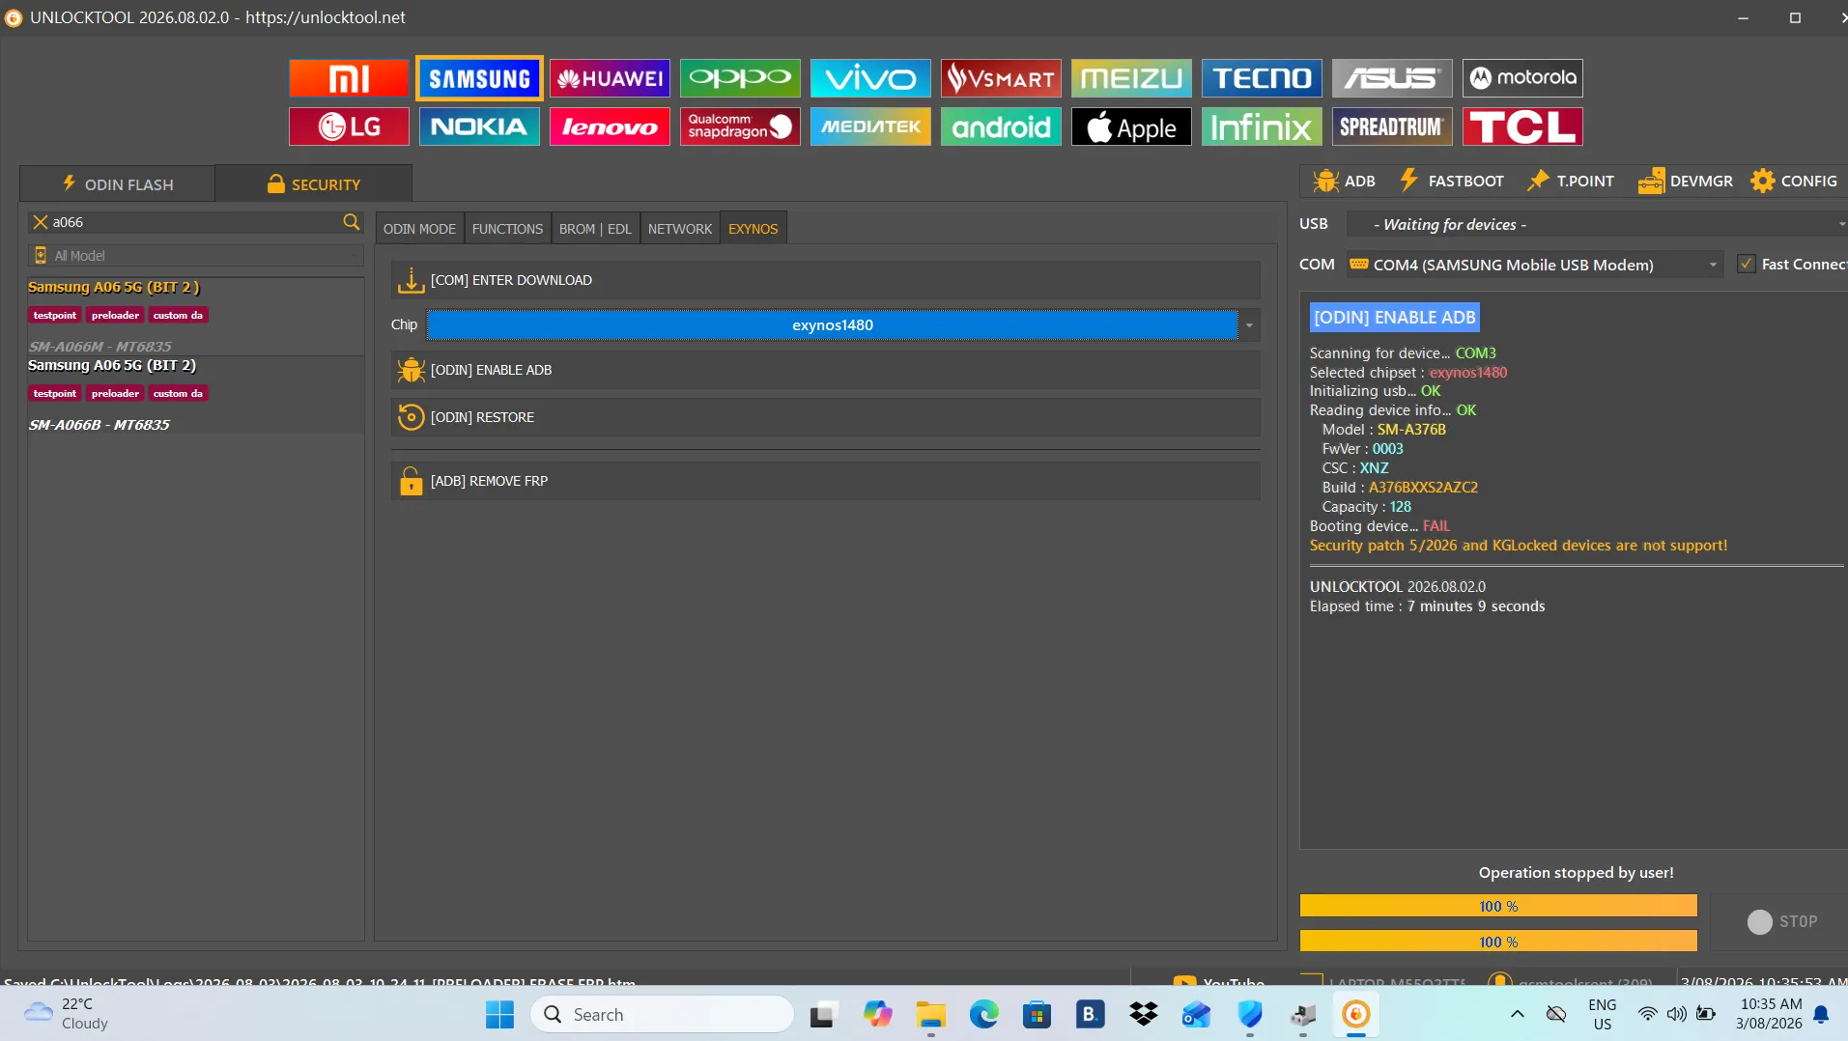Open the ODIN MODE tab
Screen dimensions: 1848x1041
click(x=419, y=229)
